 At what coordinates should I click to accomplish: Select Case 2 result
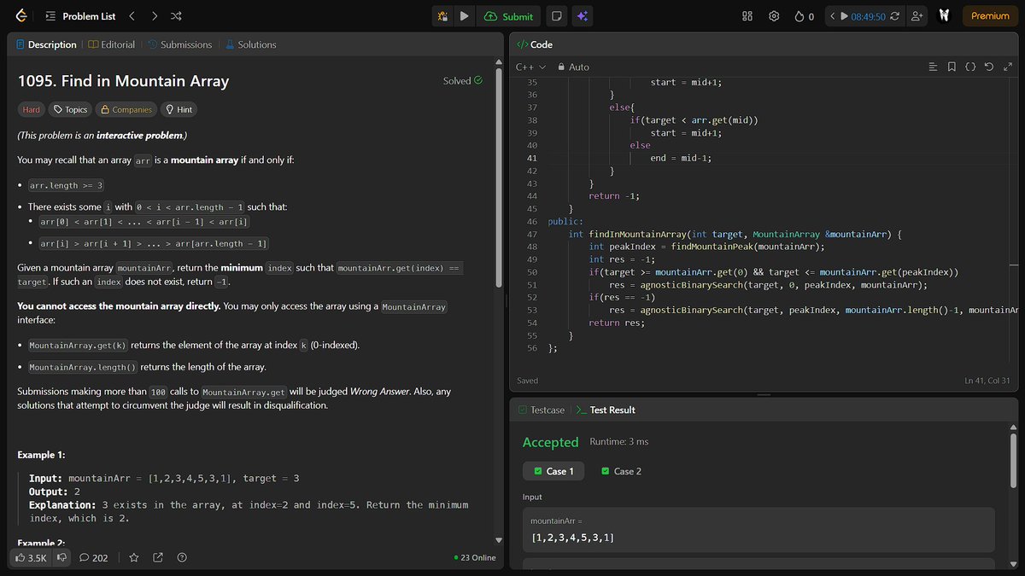622,471
